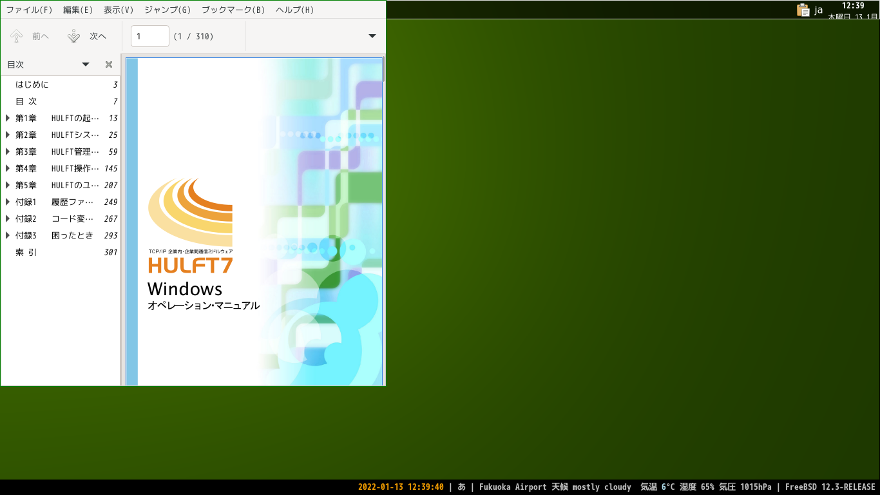Select 付録2 コード変… row
This screenshot has width=880, height=495.
click(x=61, y=218)
